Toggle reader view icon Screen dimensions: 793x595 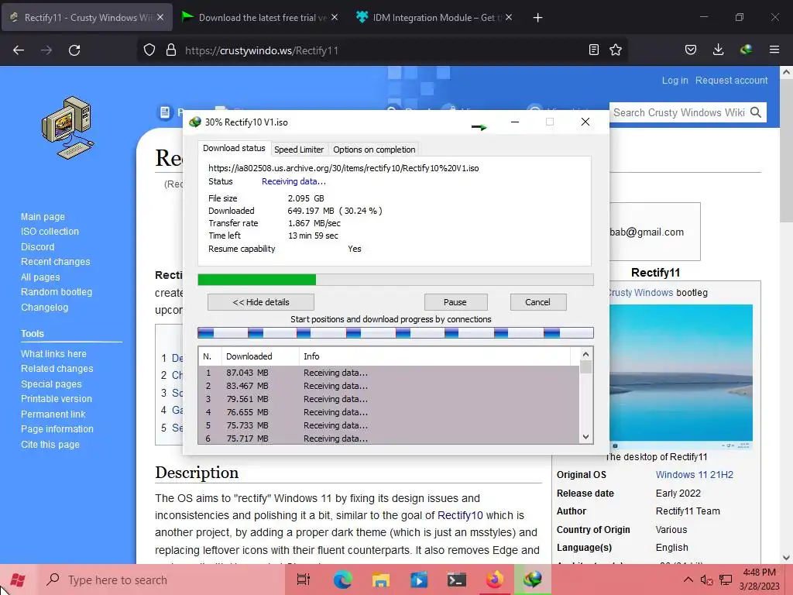click(x=594, y=50)
